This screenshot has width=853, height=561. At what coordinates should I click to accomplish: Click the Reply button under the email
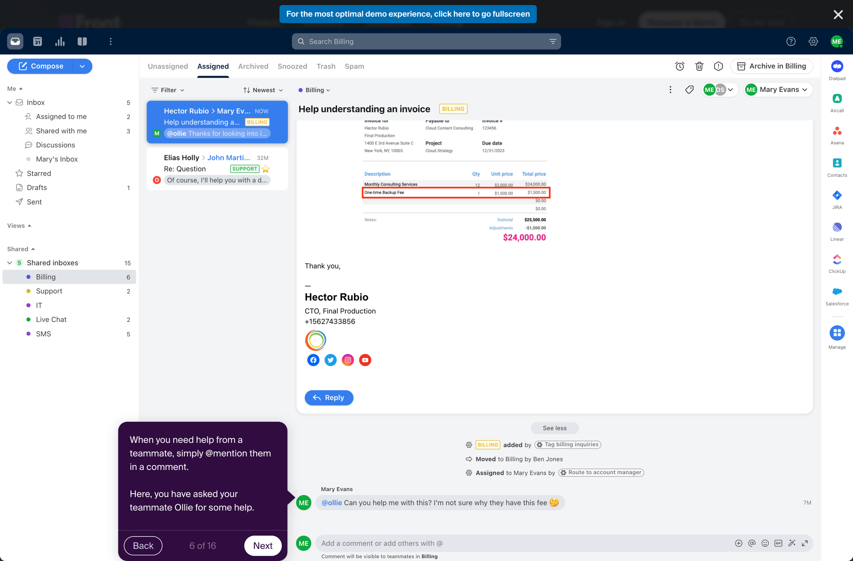[x=329, y=398]
